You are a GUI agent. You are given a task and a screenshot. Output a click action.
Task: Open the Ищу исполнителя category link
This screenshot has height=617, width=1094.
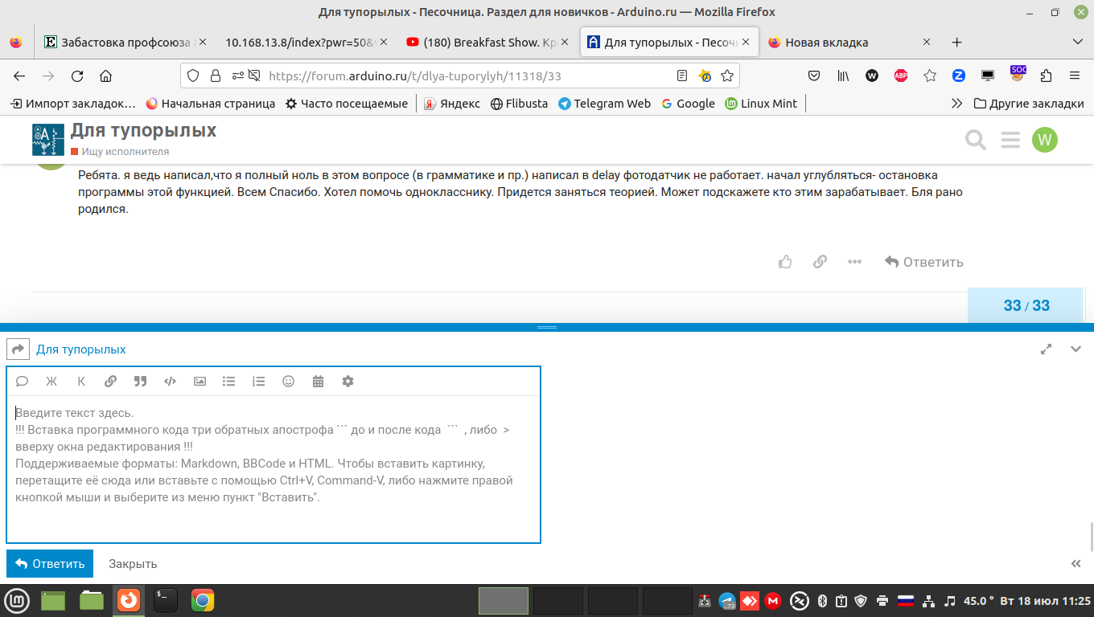(x=120, y=151)
